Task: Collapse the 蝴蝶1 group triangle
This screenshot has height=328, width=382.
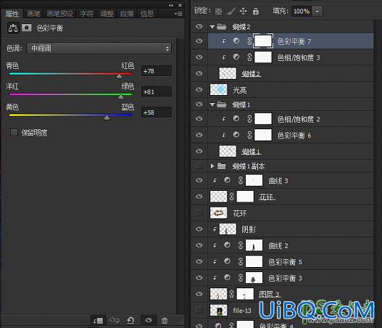Action: (x=212, y=104)
